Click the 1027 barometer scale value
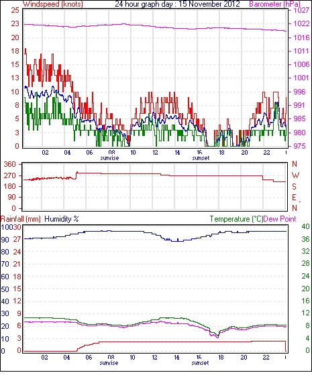312x377 pixels. click(301, 10)
